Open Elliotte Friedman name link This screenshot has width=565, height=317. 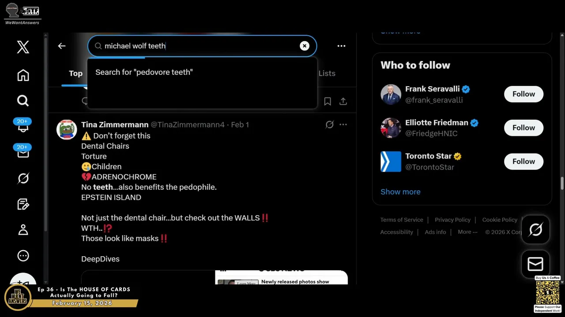pyautogui.click(x=437, y=122)
